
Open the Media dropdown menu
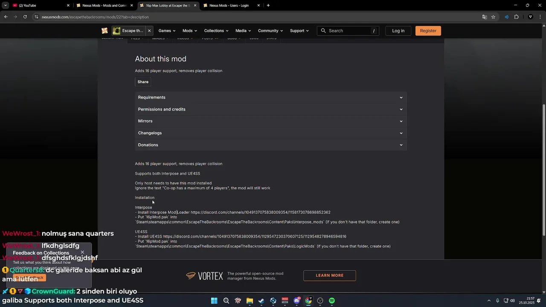pos(243,31)
